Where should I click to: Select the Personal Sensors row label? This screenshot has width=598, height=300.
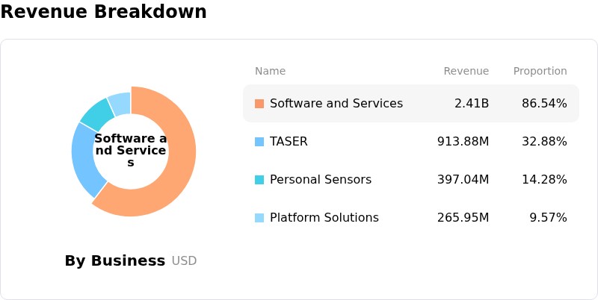321,179
